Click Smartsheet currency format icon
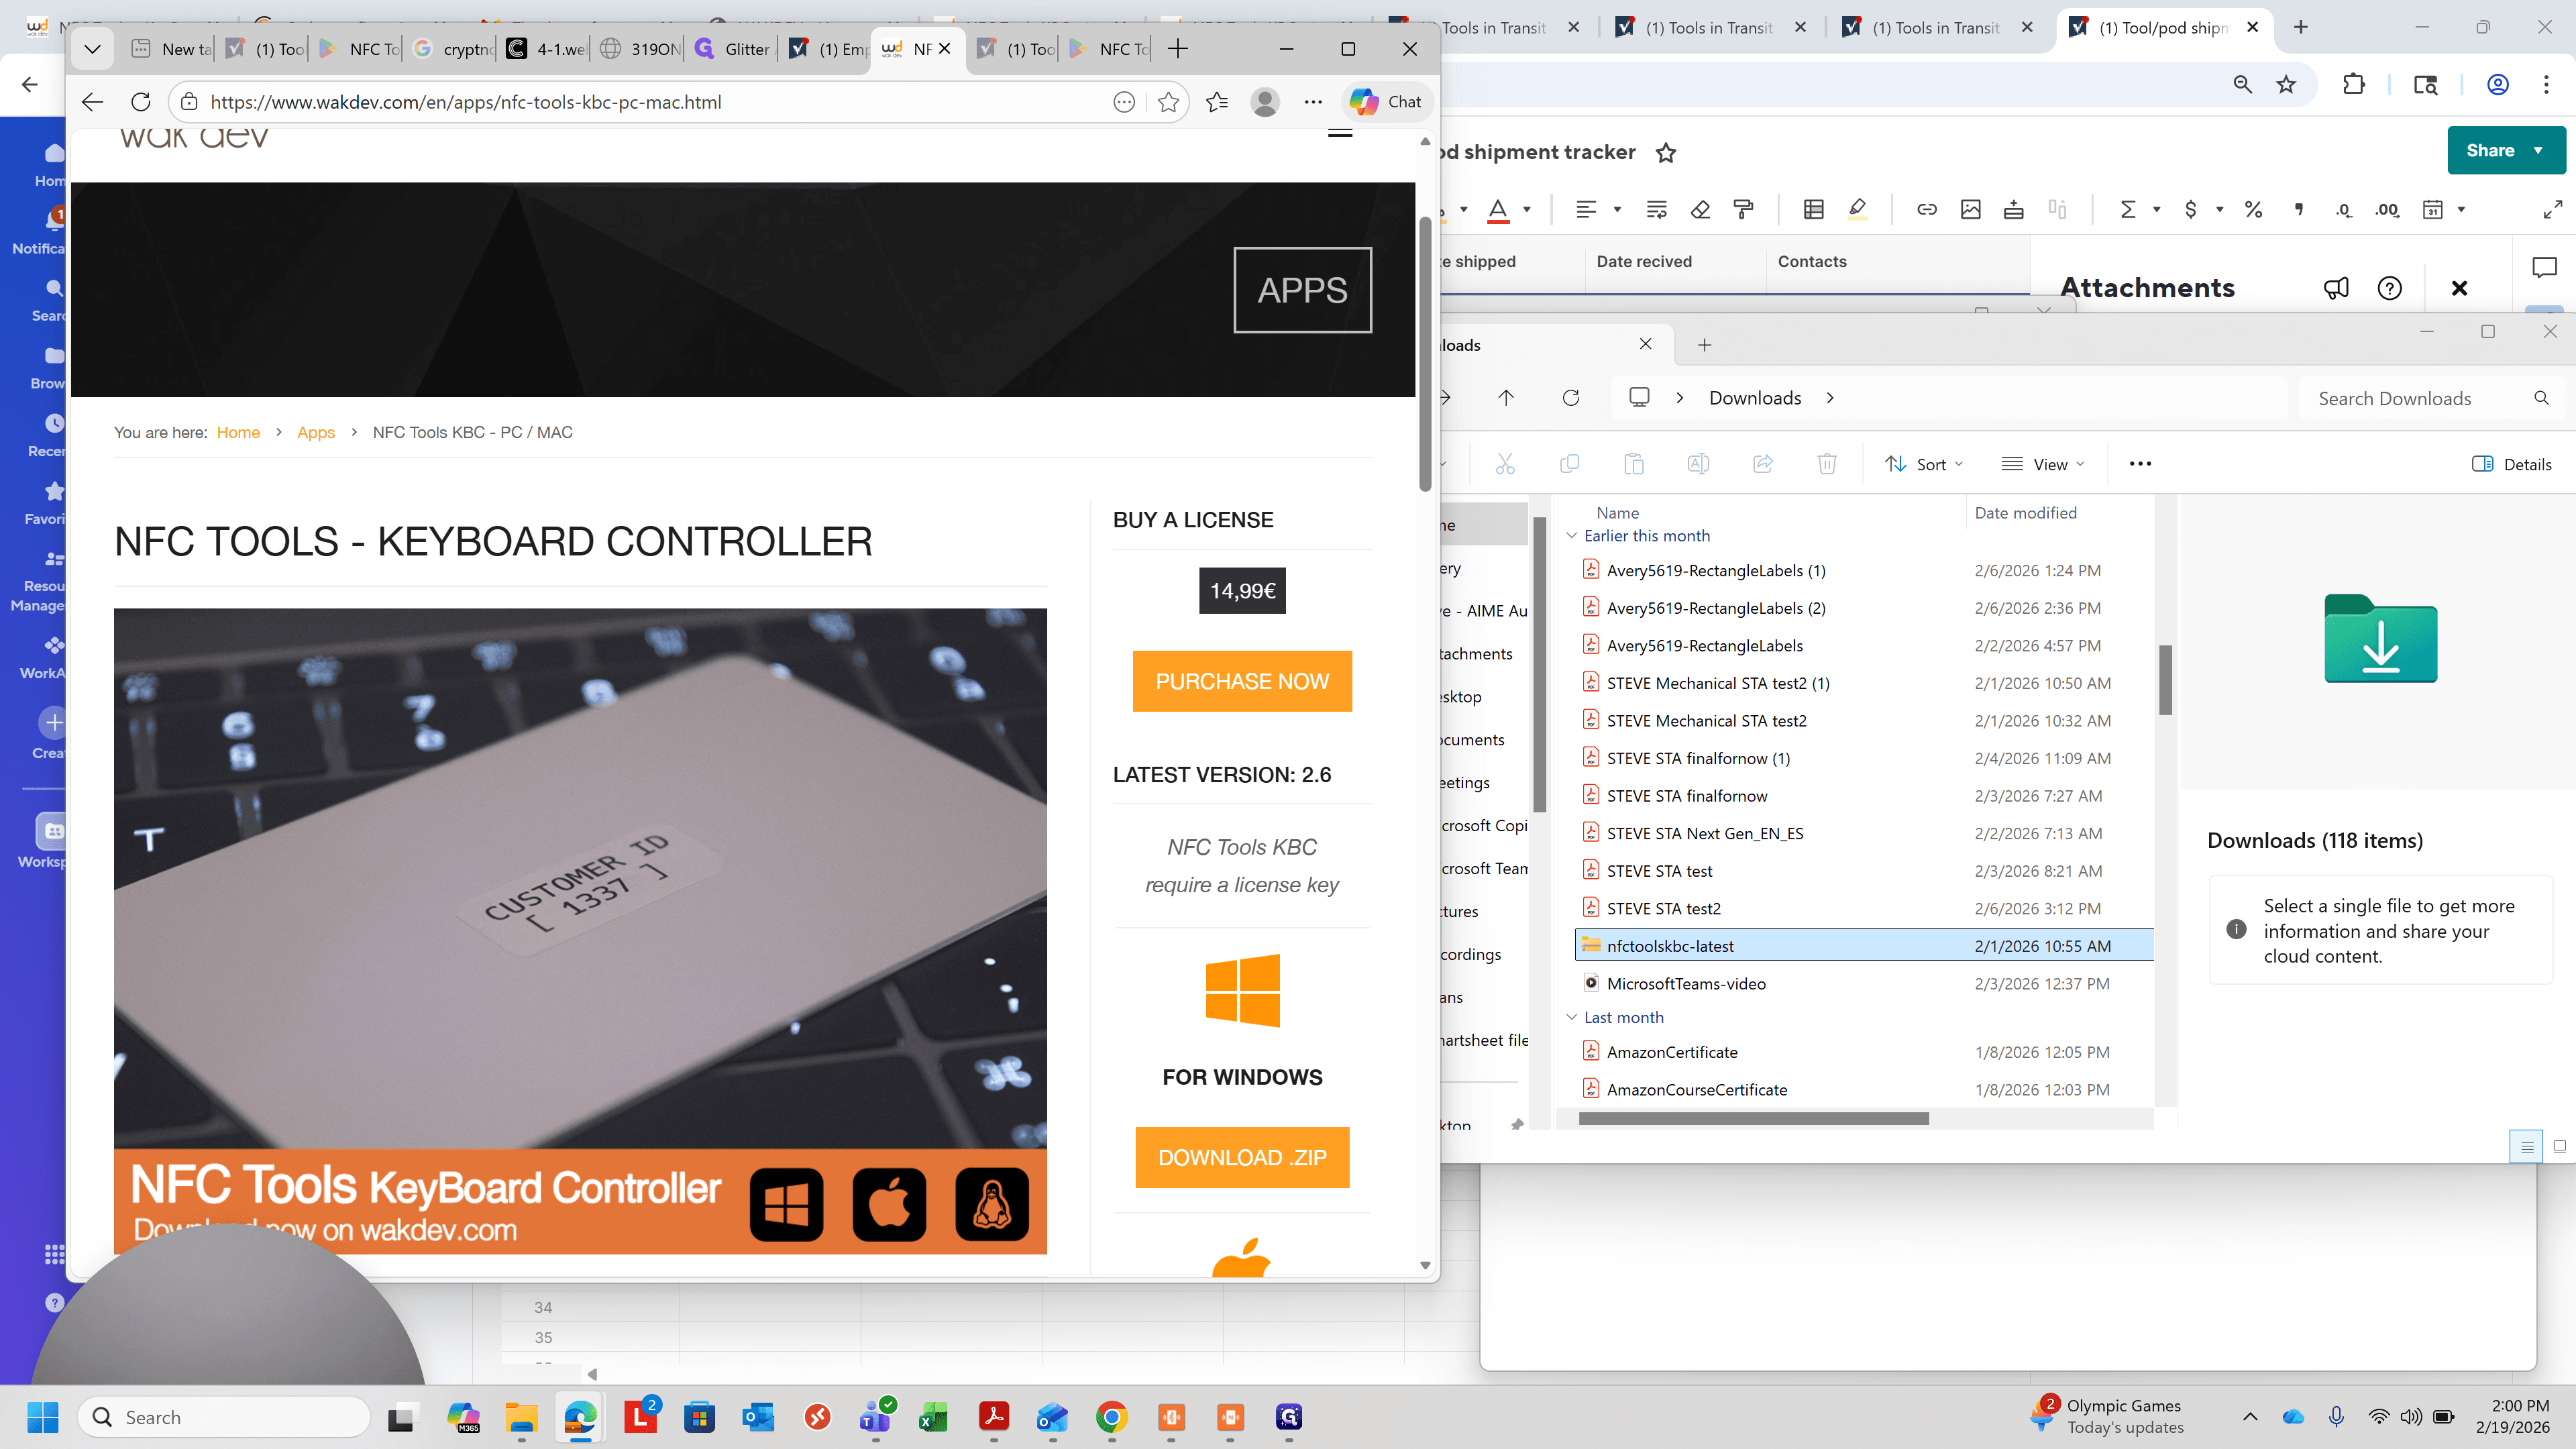Screen dimensions: 2576x1449 [2191, 209]
